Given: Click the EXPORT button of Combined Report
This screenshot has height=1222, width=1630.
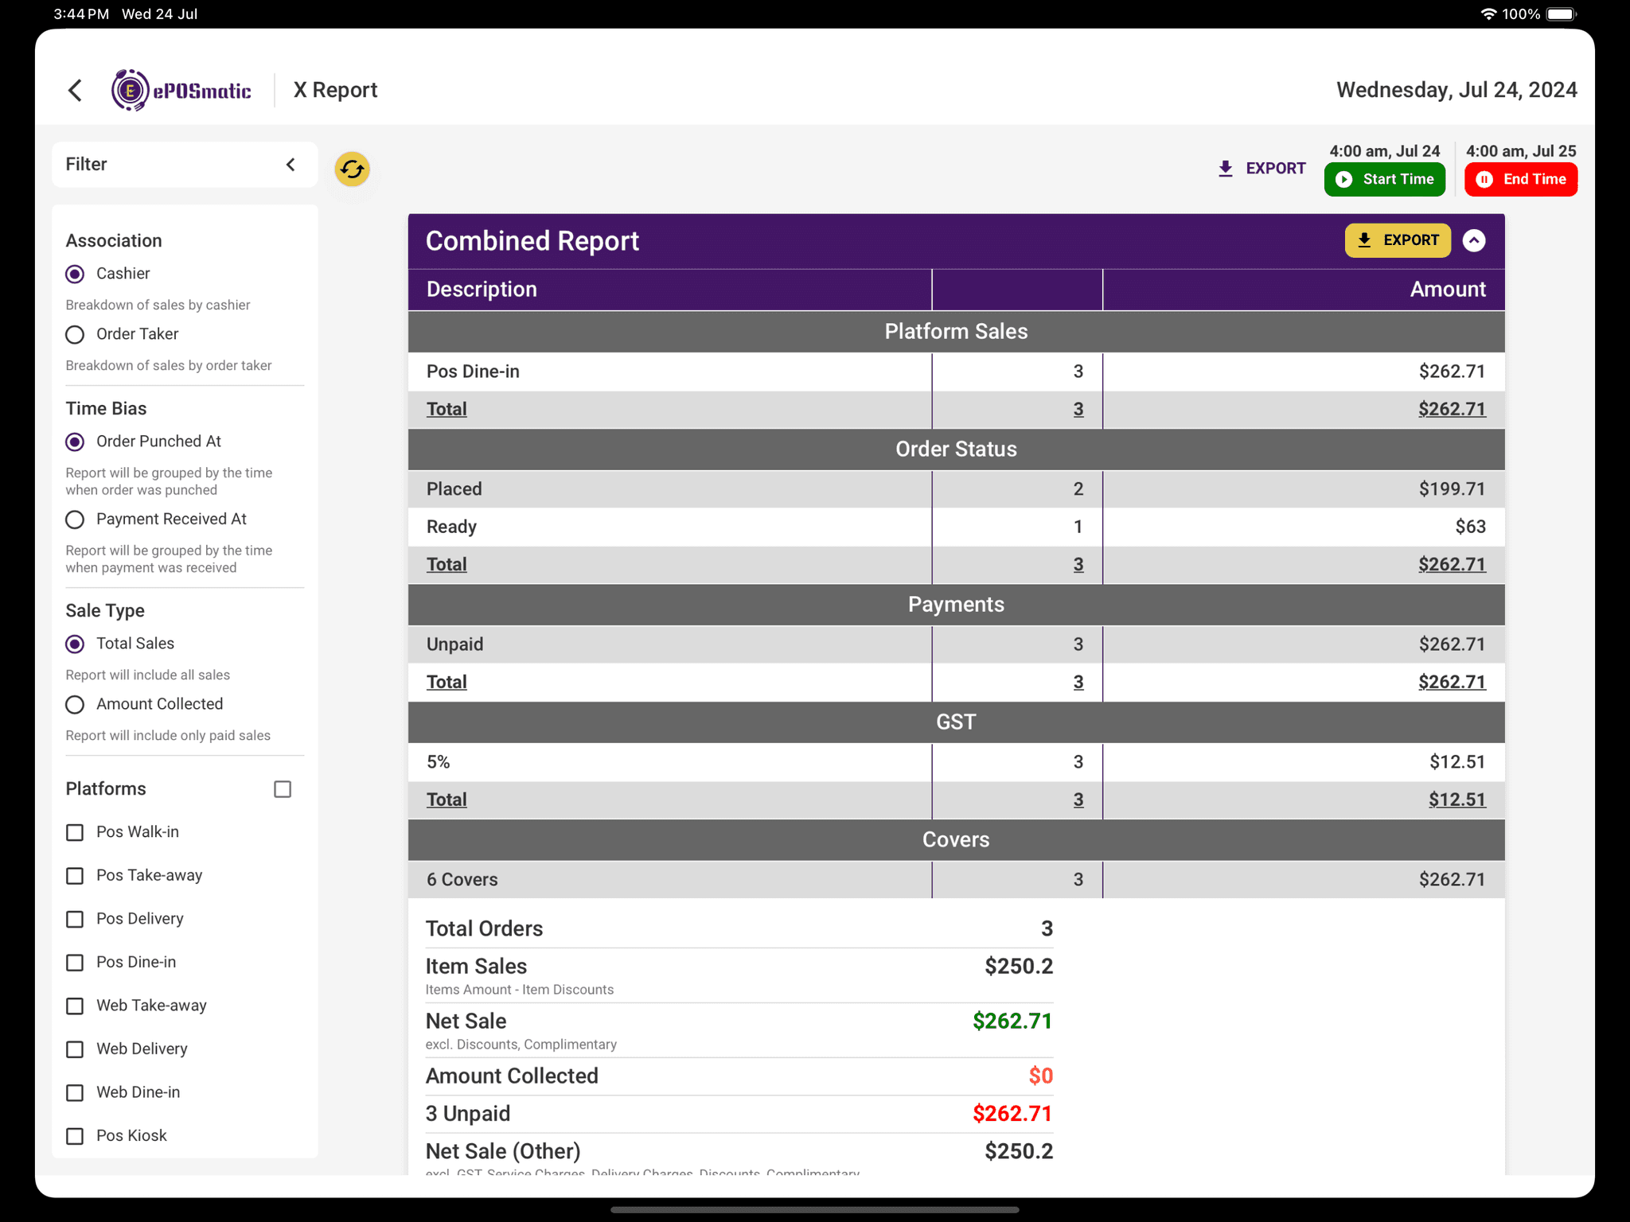Looking at the screenshot, I should pos(1398,240).
